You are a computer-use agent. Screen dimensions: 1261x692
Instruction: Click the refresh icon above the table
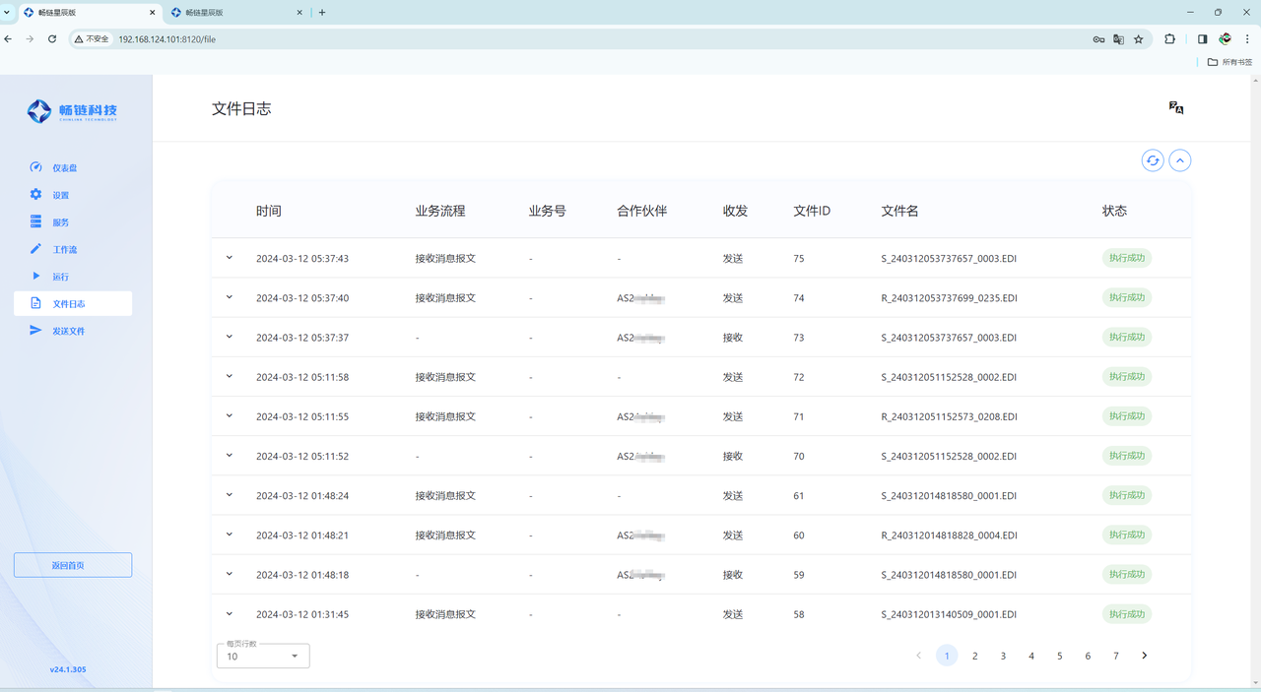point(1152,160)
